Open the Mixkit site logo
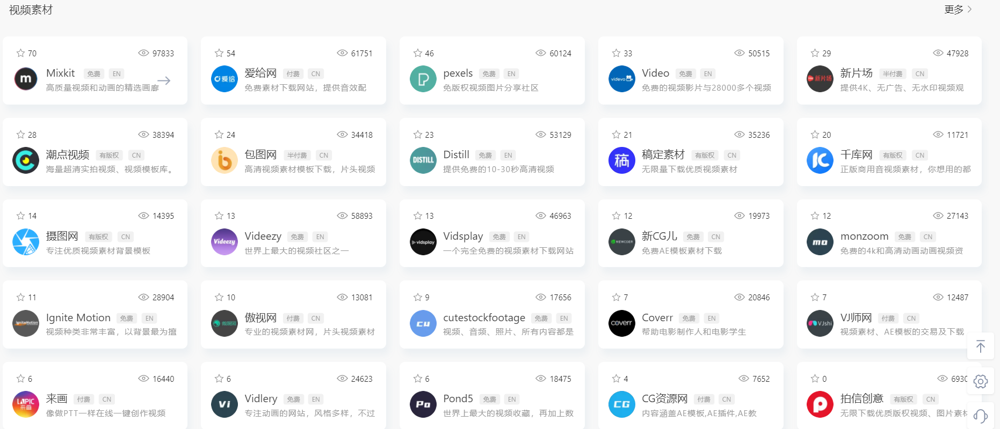1000x429 pixels. click(x=26, y=79)
